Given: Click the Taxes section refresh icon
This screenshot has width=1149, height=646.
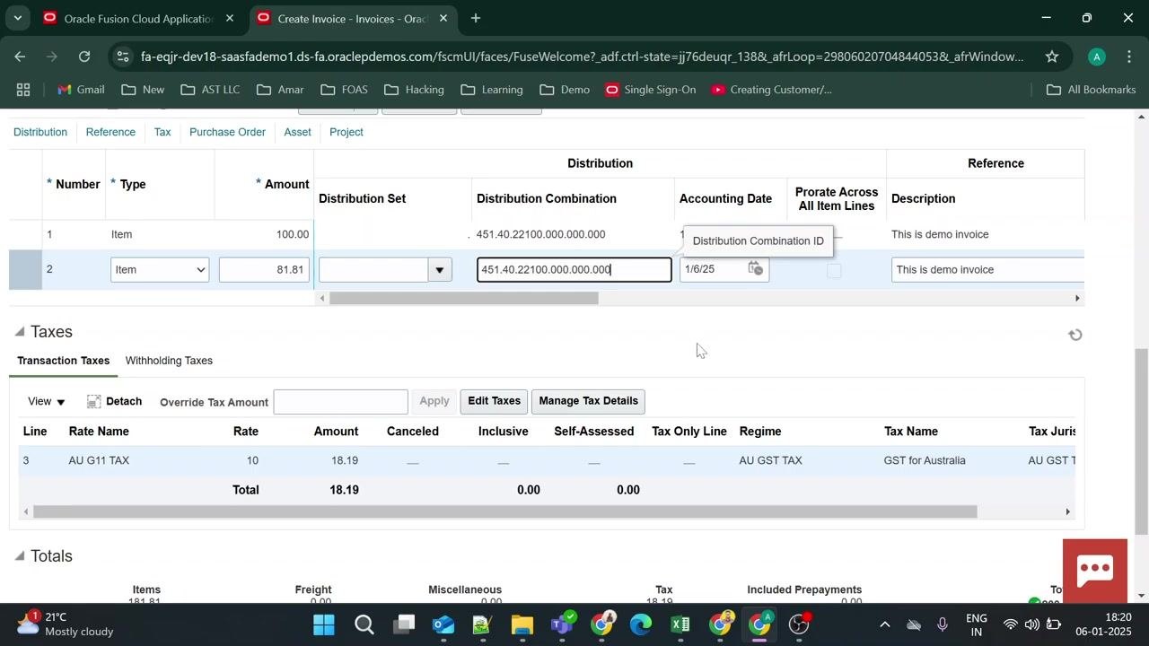Looking at the screenshot, I should click(x=1075, y=336).
